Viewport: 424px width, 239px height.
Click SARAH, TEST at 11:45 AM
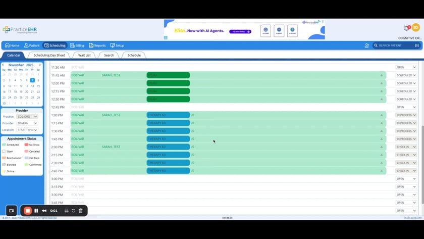point(111,75)
